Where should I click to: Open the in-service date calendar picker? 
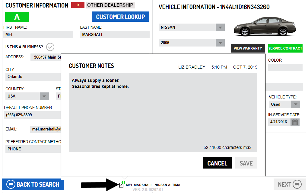[295, 122]
